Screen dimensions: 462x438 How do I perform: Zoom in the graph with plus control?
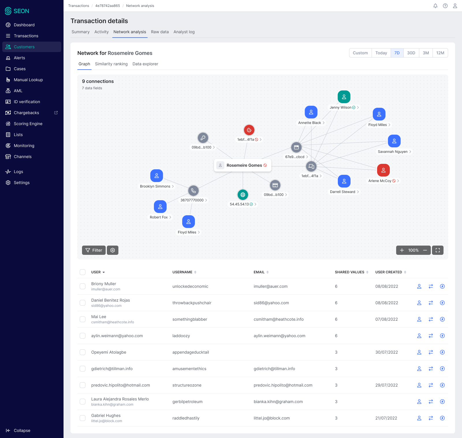pos(402,250)
